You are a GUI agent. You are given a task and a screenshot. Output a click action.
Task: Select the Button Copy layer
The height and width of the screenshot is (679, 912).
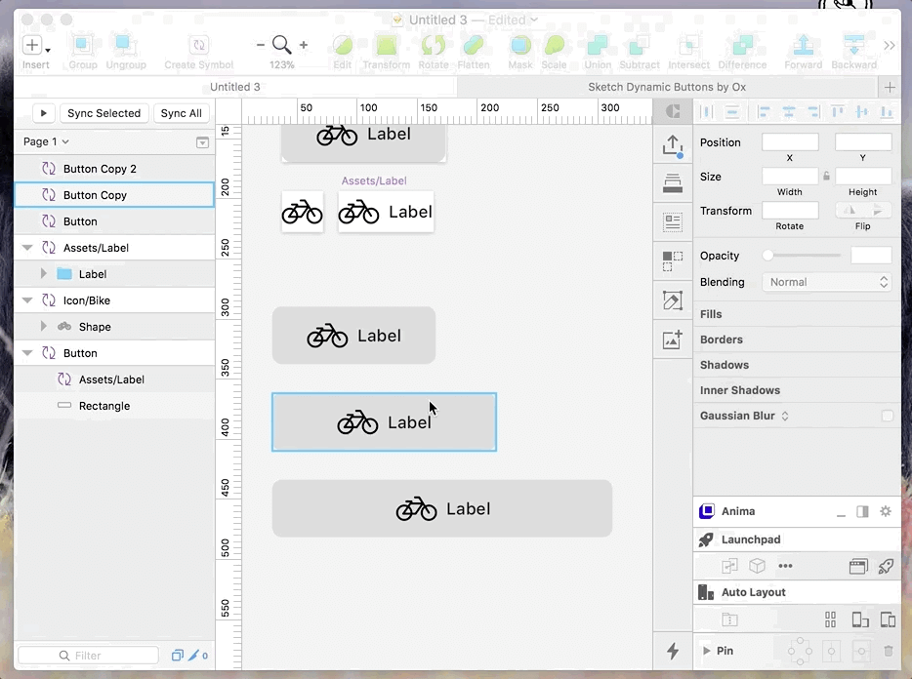tap(114, 195)
